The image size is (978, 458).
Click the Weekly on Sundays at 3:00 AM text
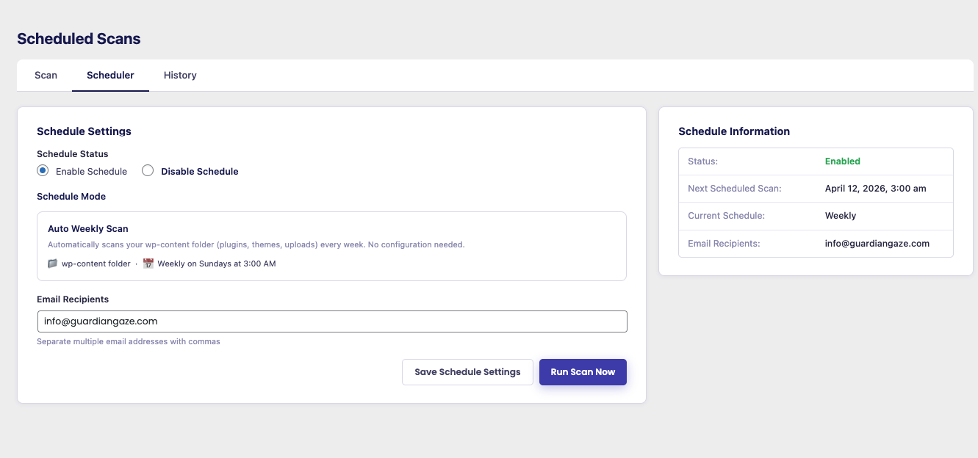point(217,263)
